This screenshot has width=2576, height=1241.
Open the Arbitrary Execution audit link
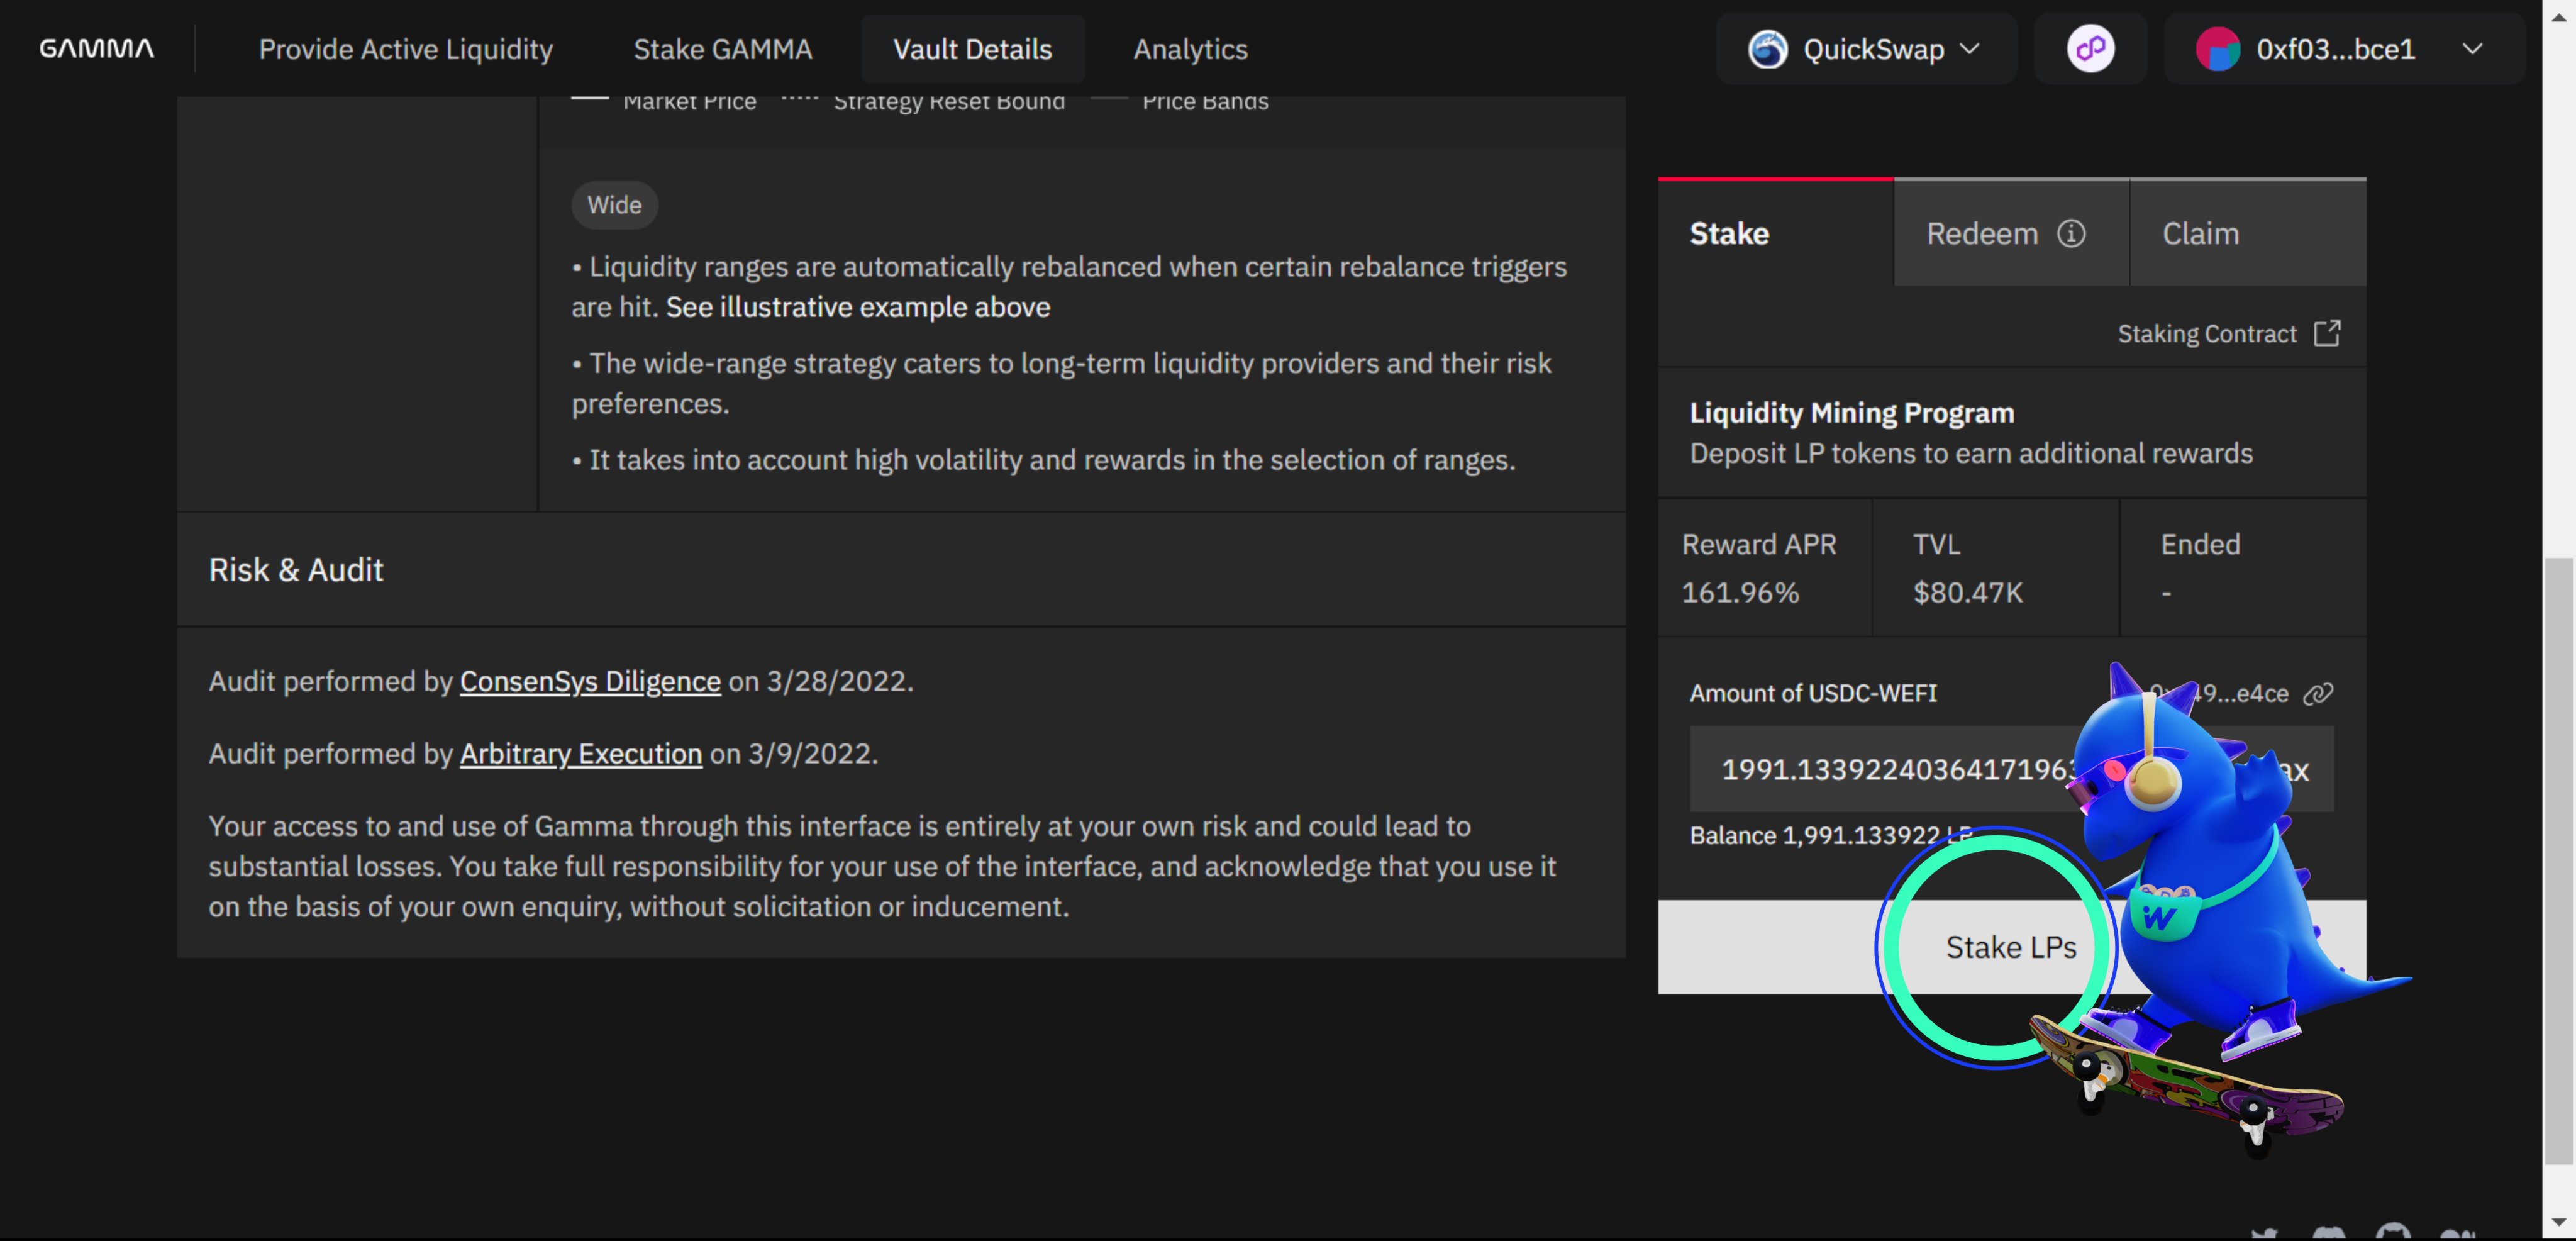click(x=580, y=753)
